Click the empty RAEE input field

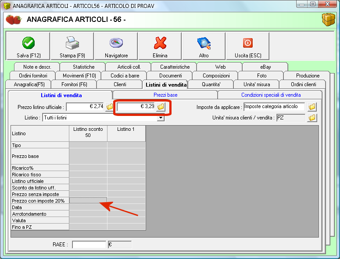pos(89,245)
